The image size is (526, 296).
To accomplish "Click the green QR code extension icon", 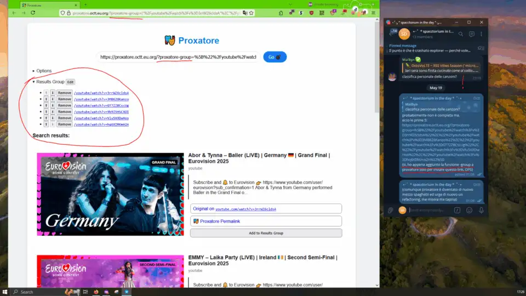I will (x=322, y=13).
